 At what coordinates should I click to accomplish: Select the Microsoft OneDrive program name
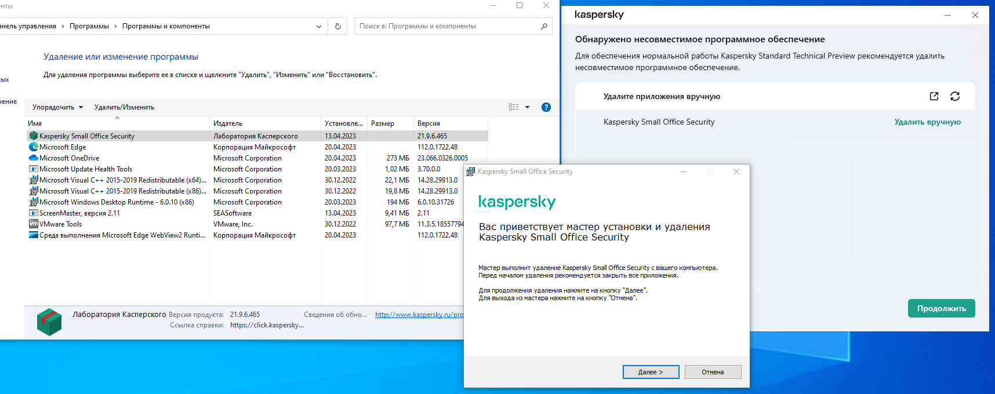click(70, 158)
